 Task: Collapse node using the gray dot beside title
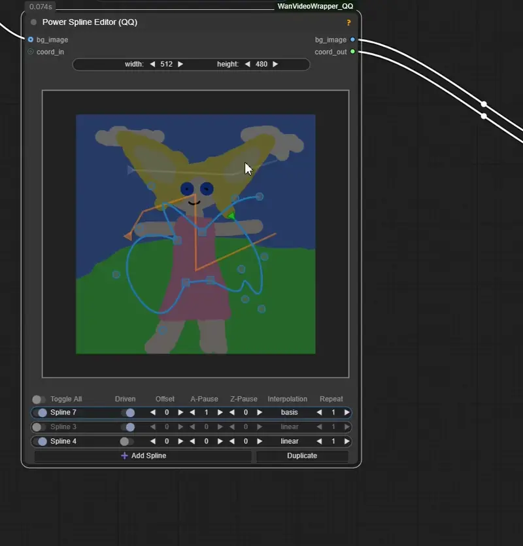(x=33, y=22)
